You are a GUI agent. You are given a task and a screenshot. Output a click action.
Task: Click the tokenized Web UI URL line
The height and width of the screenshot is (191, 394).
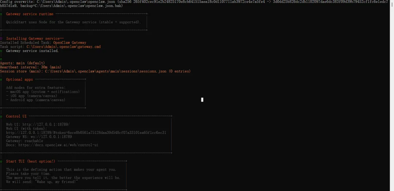point(86,132)
